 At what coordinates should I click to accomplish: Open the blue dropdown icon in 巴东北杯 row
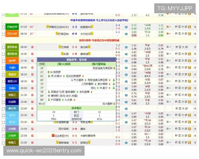tap(126, 34)
